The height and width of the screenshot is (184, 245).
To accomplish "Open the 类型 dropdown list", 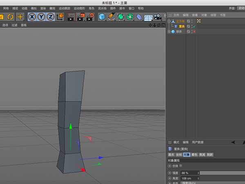I will (x=212, y=183).
